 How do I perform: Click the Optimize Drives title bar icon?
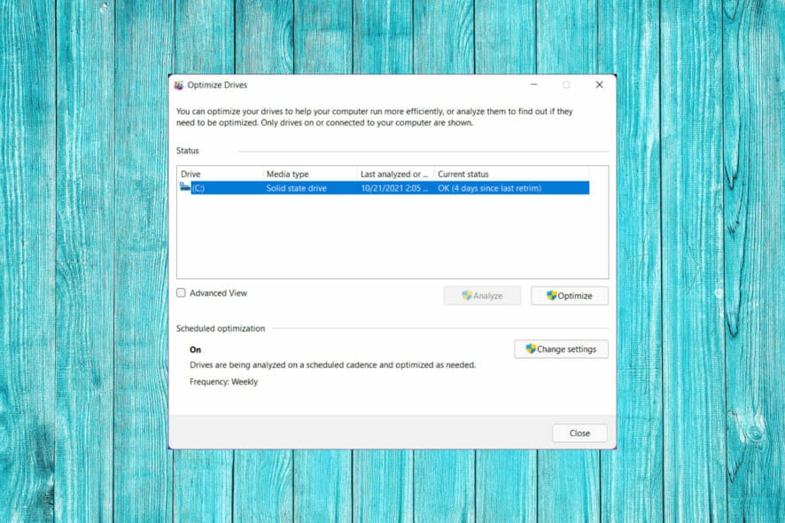[x=180, y=84]
